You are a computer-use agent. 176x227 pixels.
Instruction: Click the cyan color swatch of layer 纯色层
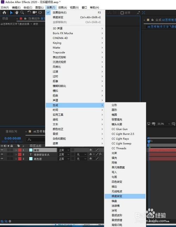pyautogui.click(x=31, y=159)
